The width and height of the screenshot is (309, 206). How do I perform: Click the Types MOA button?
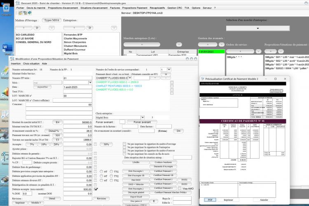click(x=51, y=20)
